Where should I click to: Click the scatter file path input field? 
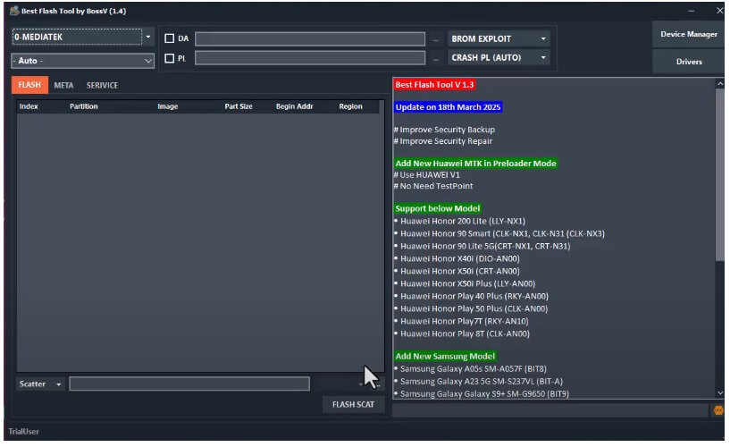click(x=189, y=384)
